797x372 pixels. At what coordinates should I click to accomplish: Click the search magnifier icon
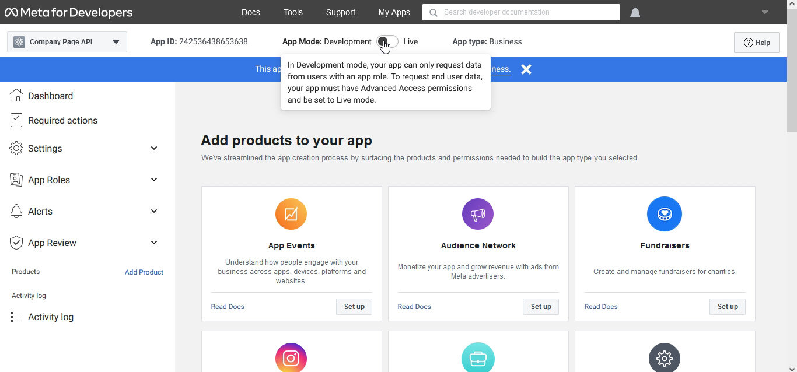[x=432, y=12]
